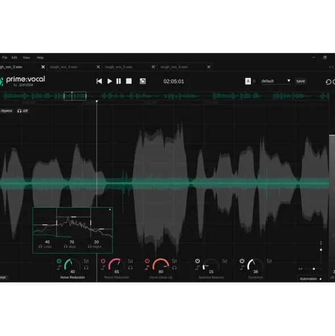Click the step icon under Noise Reduction power

[x=59, y=267]
